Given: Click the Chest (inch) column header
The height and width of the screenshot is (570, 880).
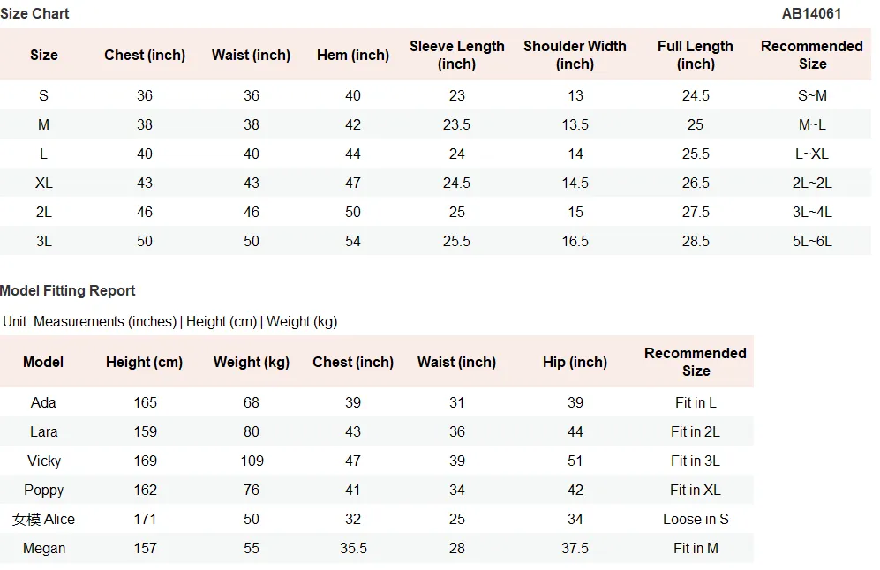Looking at the screenshot, I should tap(145, 55).
